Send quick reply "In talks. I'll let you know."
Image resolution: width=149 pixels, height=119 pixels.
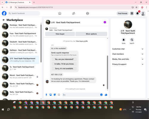(x=64, y=64)
